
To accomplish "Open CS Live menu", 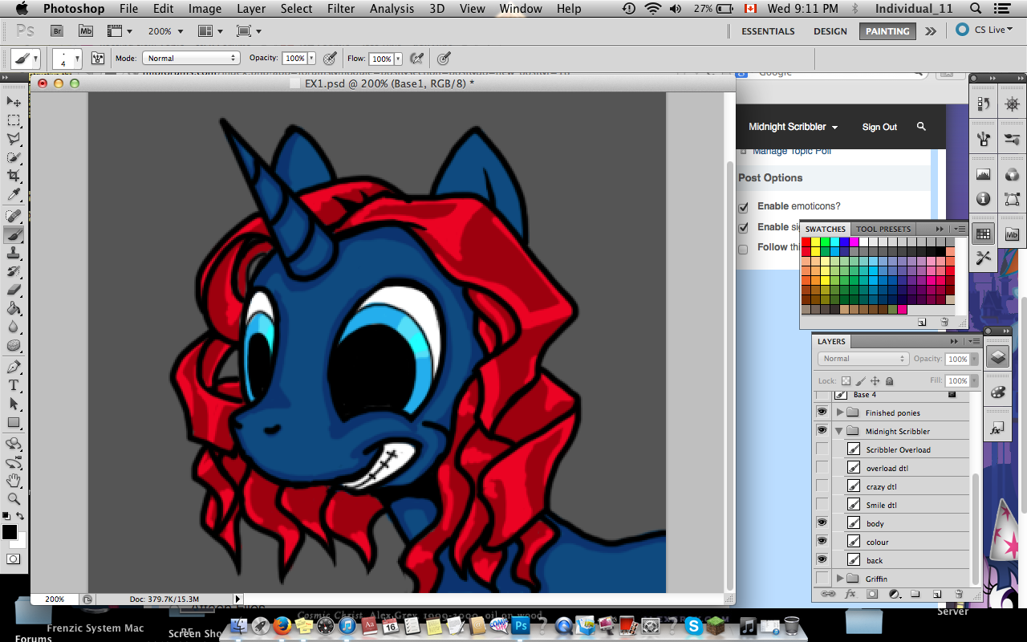I will click(985, 30).
